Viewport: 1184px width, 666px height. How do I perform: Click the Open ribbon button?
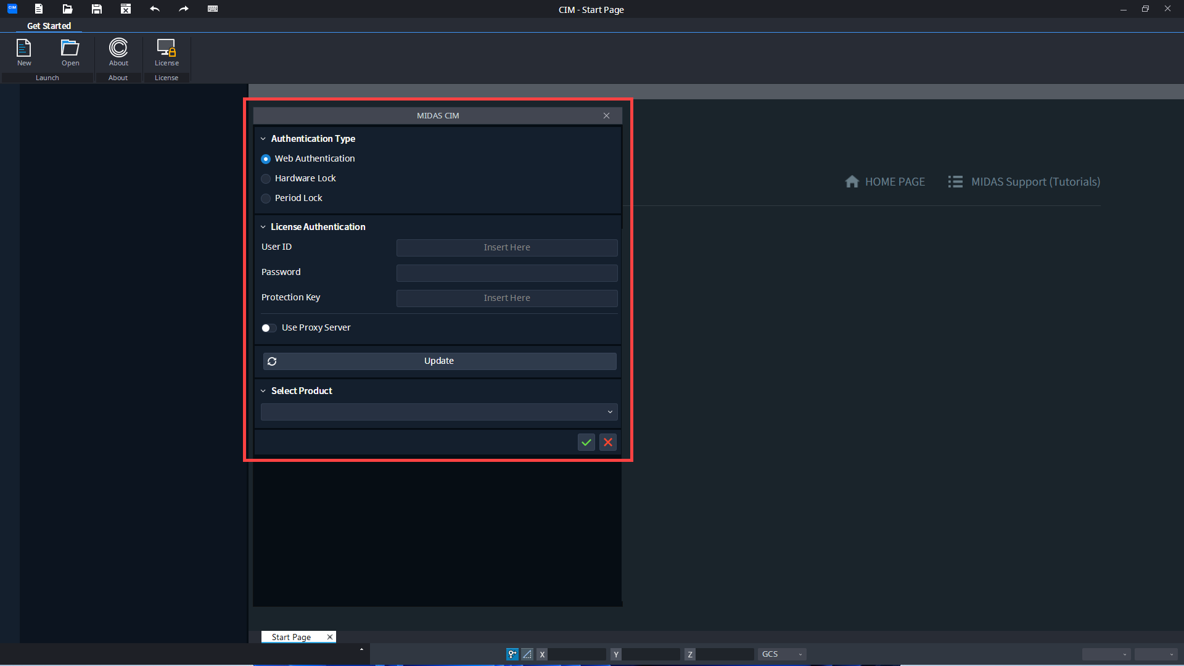70,52
